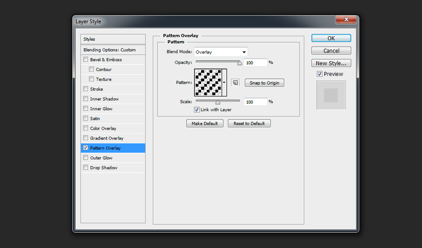Click the create new preset from pattern icon

point(235,83)
